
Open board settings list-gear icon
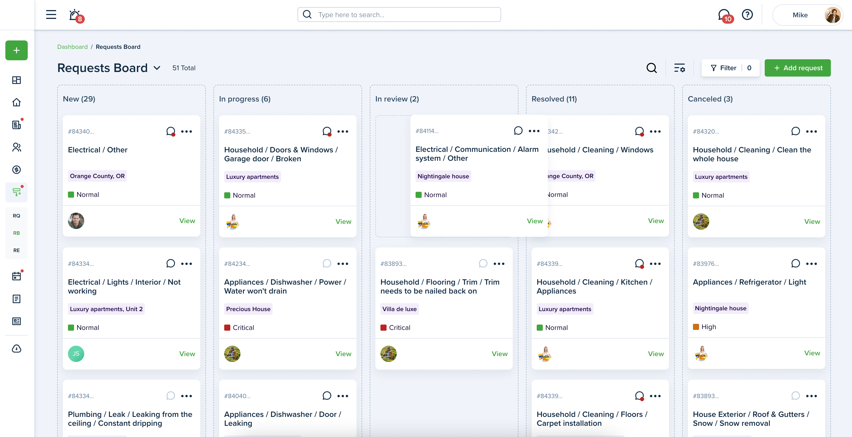coord(679,68)
